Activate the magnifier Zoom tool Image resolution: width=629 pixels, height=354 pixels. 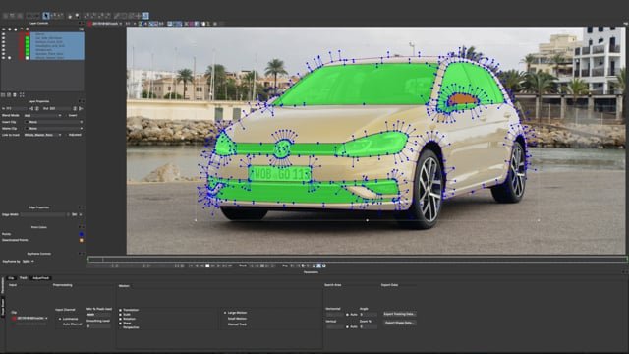(x=78, y=16)
